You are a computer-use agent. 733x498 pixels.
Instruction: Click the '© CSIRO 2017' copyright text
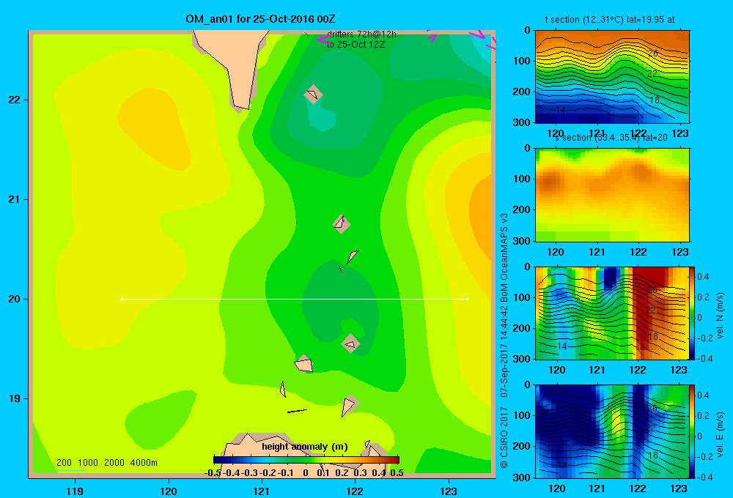(x=504, y=437)
